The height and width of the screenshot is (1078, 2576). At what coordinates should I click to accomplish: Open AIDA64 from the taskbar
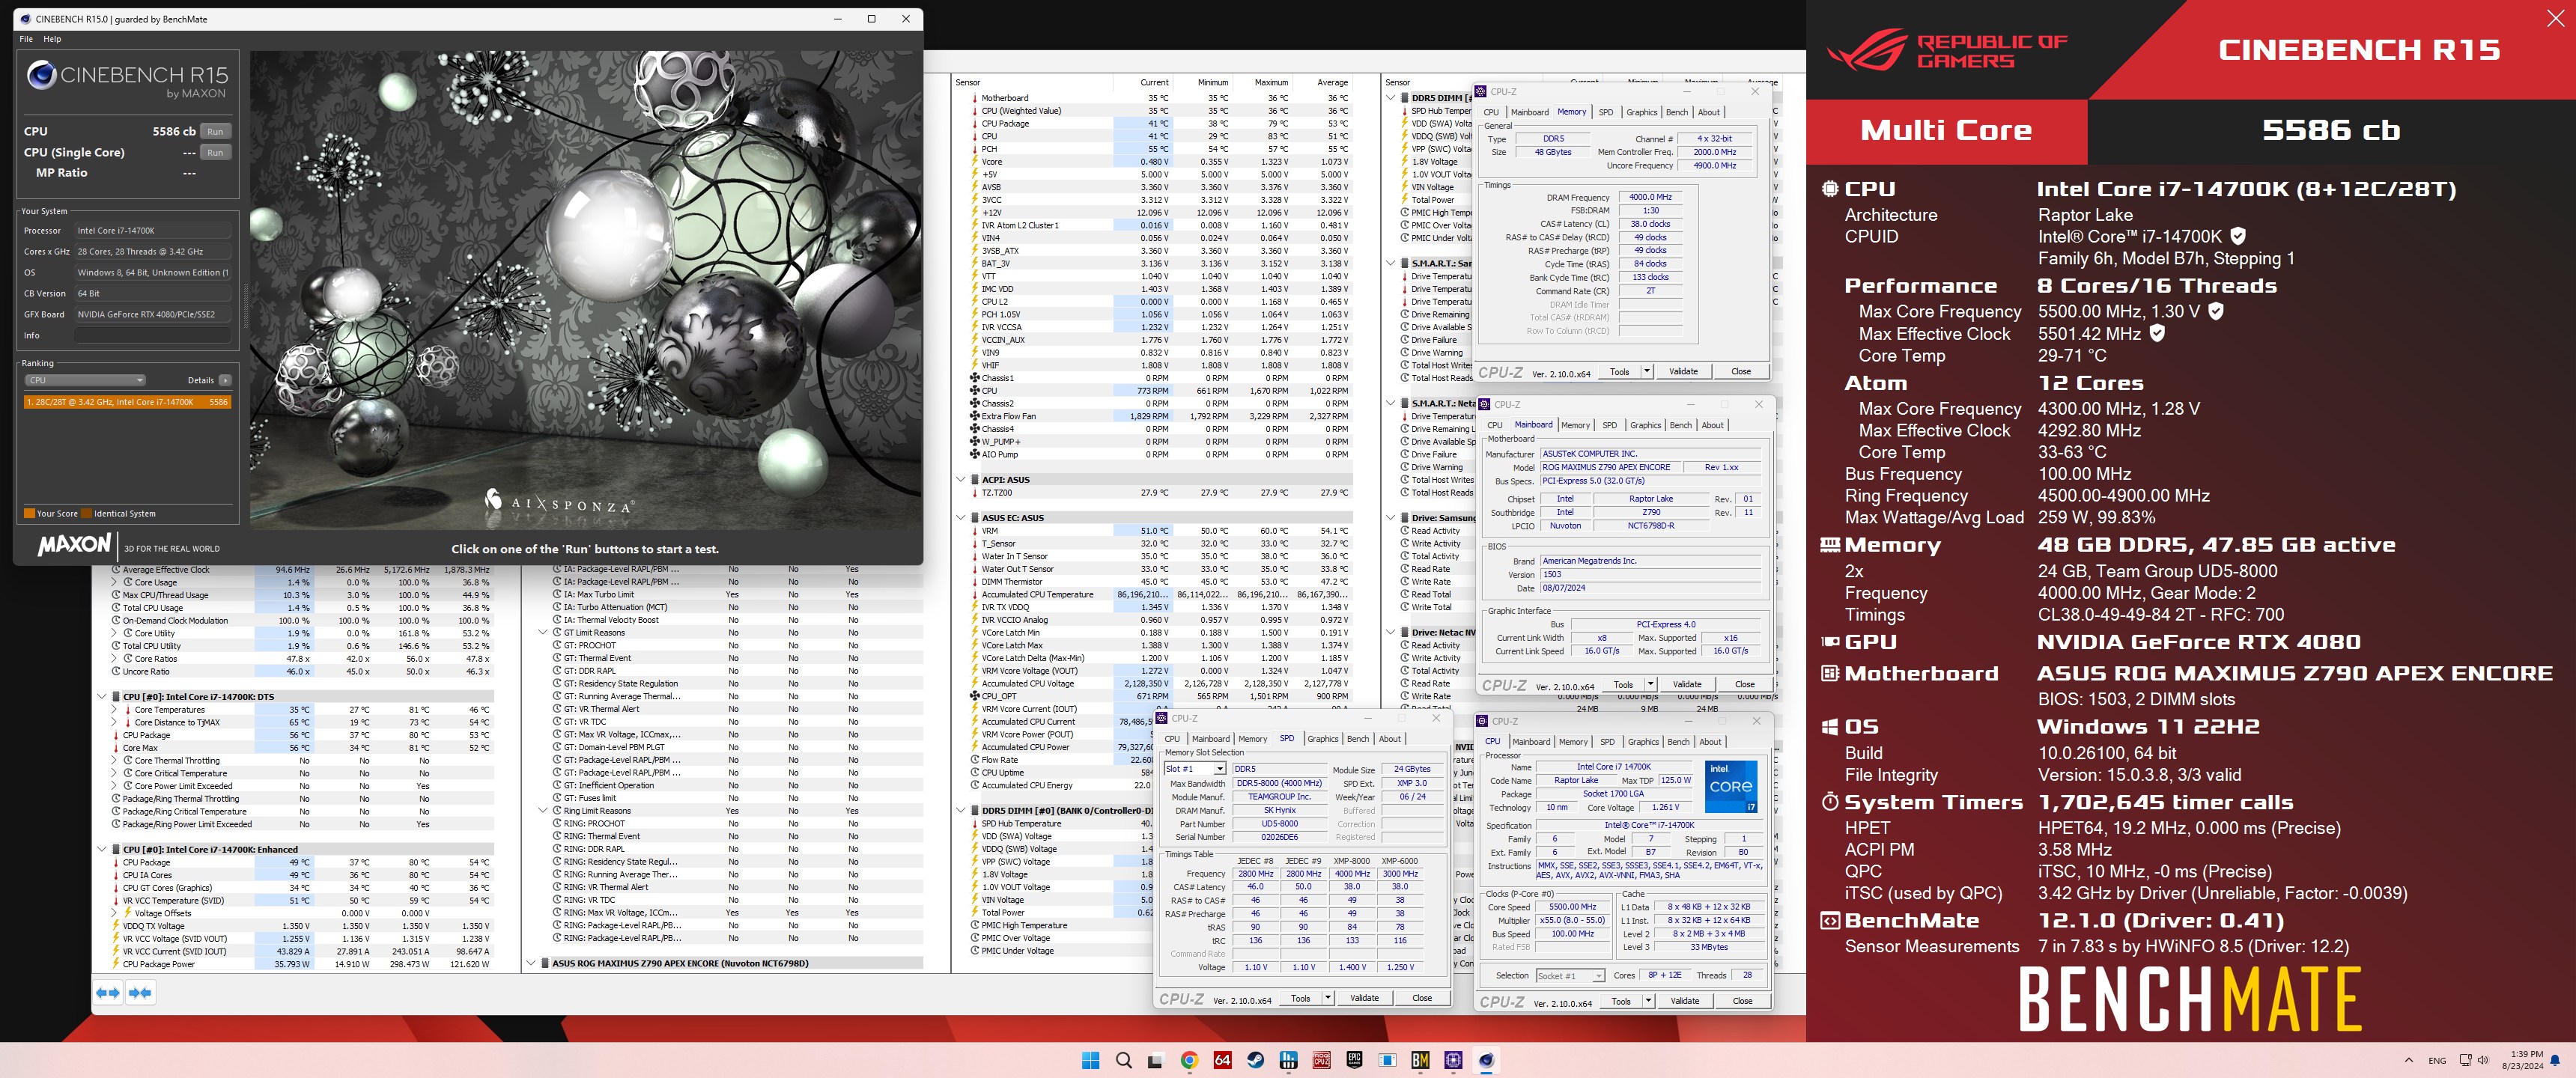click(1222, 1060)
